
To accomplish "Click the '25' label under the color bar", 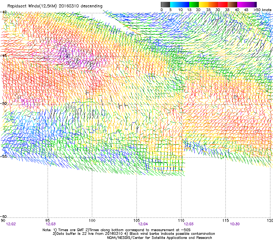I will [x=208, y=10].
